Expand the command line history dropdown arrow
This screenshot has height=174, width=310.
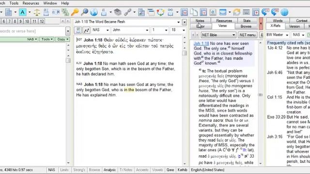point(68,31)
